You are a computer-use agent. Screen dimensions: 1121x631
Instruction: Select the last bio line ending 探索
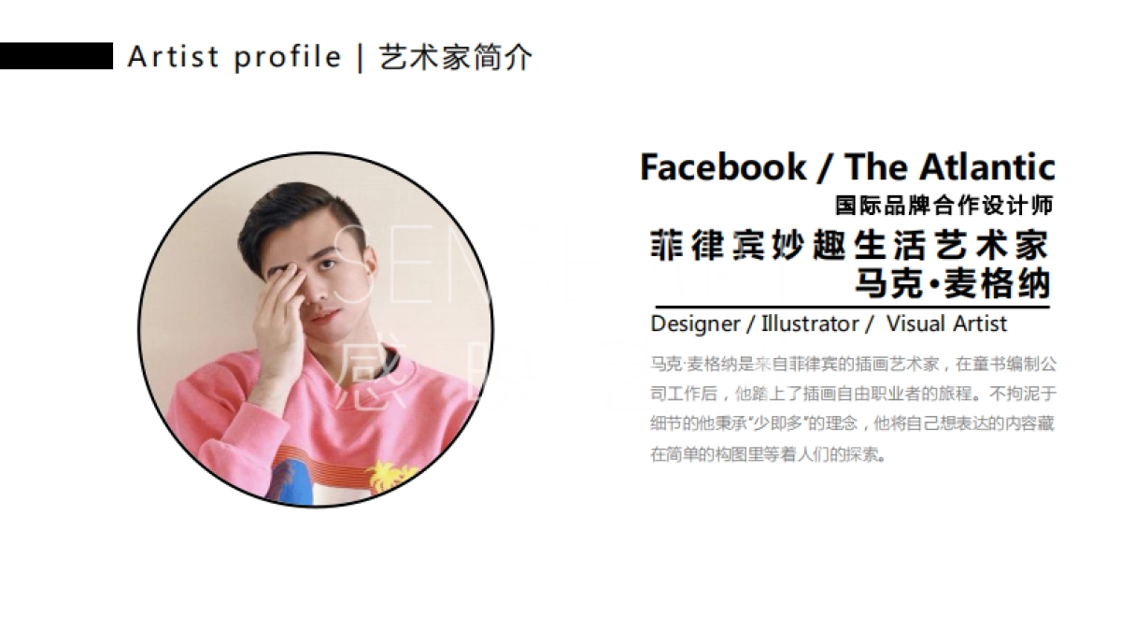tap(767, 455)
